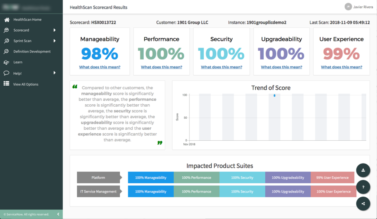Open Definition Development menu item
Viewport: 377px width, 219px height.
coord(31,51)
